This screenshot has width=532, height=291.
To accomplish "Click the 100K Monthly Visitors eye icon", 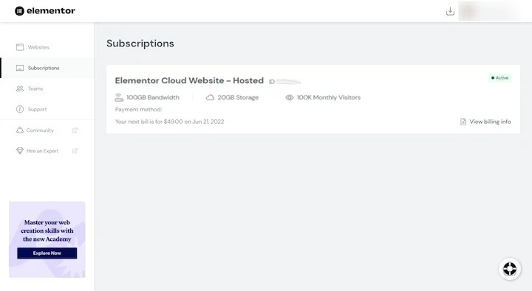I will (290, 98).
